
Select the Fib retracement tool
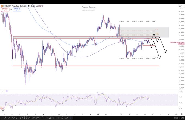(x=29, y=118)
